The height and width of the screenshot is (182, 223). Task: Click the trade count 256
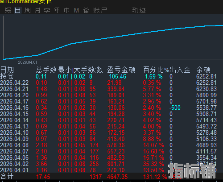point(94,164)
